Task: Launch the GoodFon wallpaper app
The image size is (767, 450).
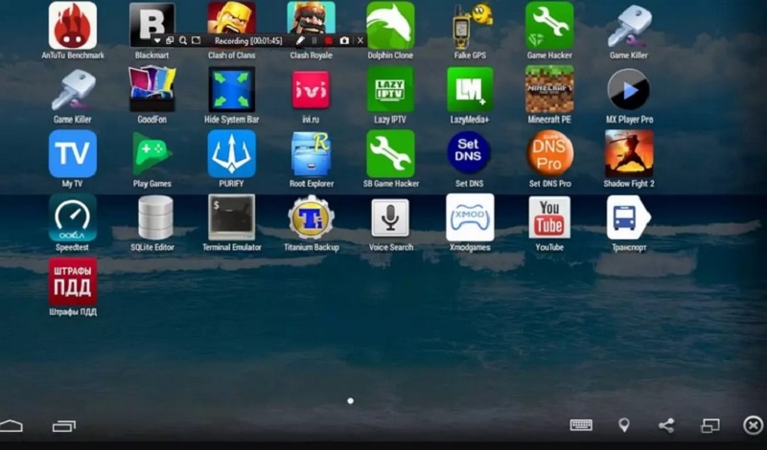Action: click(x=152, y=89)
